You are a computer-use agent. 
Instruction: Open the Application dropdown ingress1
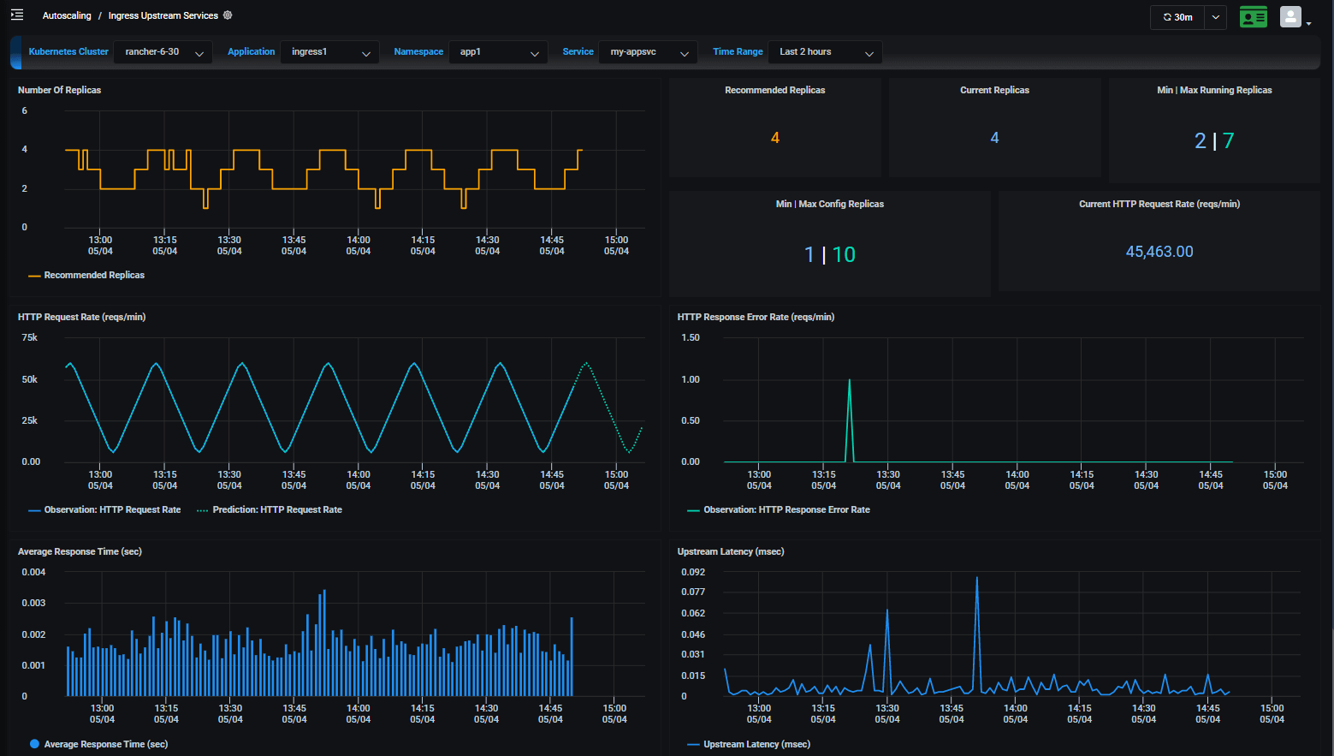(x=329, y=52)
